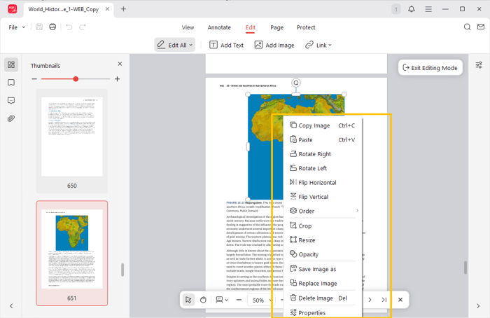Open a new tab with plus
Viewport: 490px width, 318px height.
pos(123,9)
